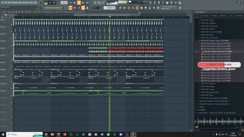This screenshot has height=137, width=244.
Task: Open the FILE menu
Action: tap(2, 3)
